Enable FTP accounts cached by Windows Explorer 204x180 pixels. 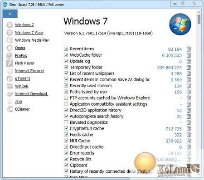click(x=66, y=98)
